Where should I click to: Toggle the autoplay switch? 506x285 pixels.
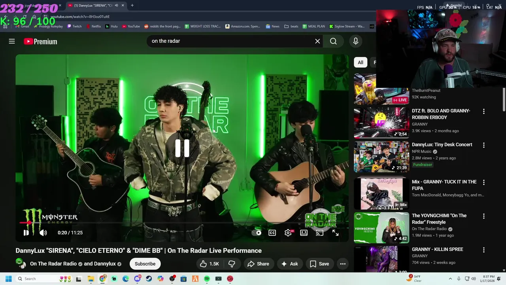coord(257,233)
